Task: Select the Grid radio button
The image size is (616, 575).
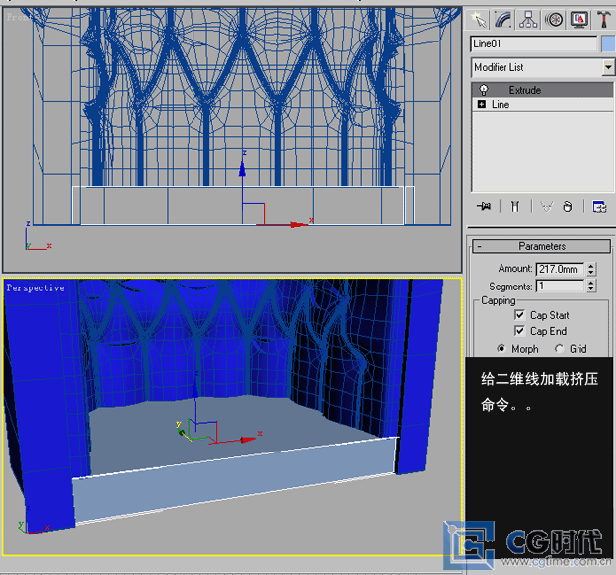Action: point(559,349)
